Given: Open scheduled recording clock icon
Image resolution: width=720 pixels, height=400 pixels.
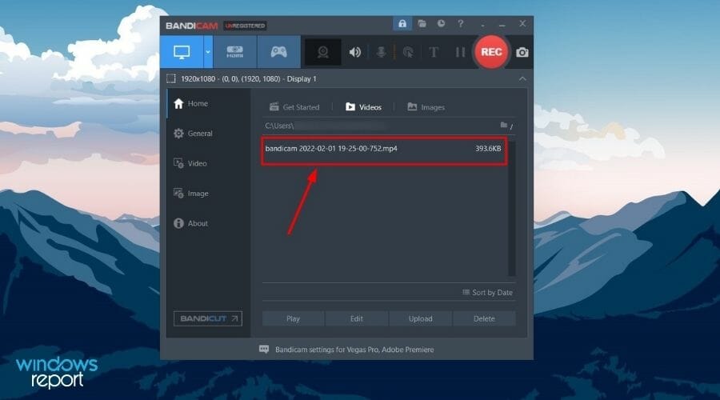Looking at the screenshot, I should click(x=441, y=23).
